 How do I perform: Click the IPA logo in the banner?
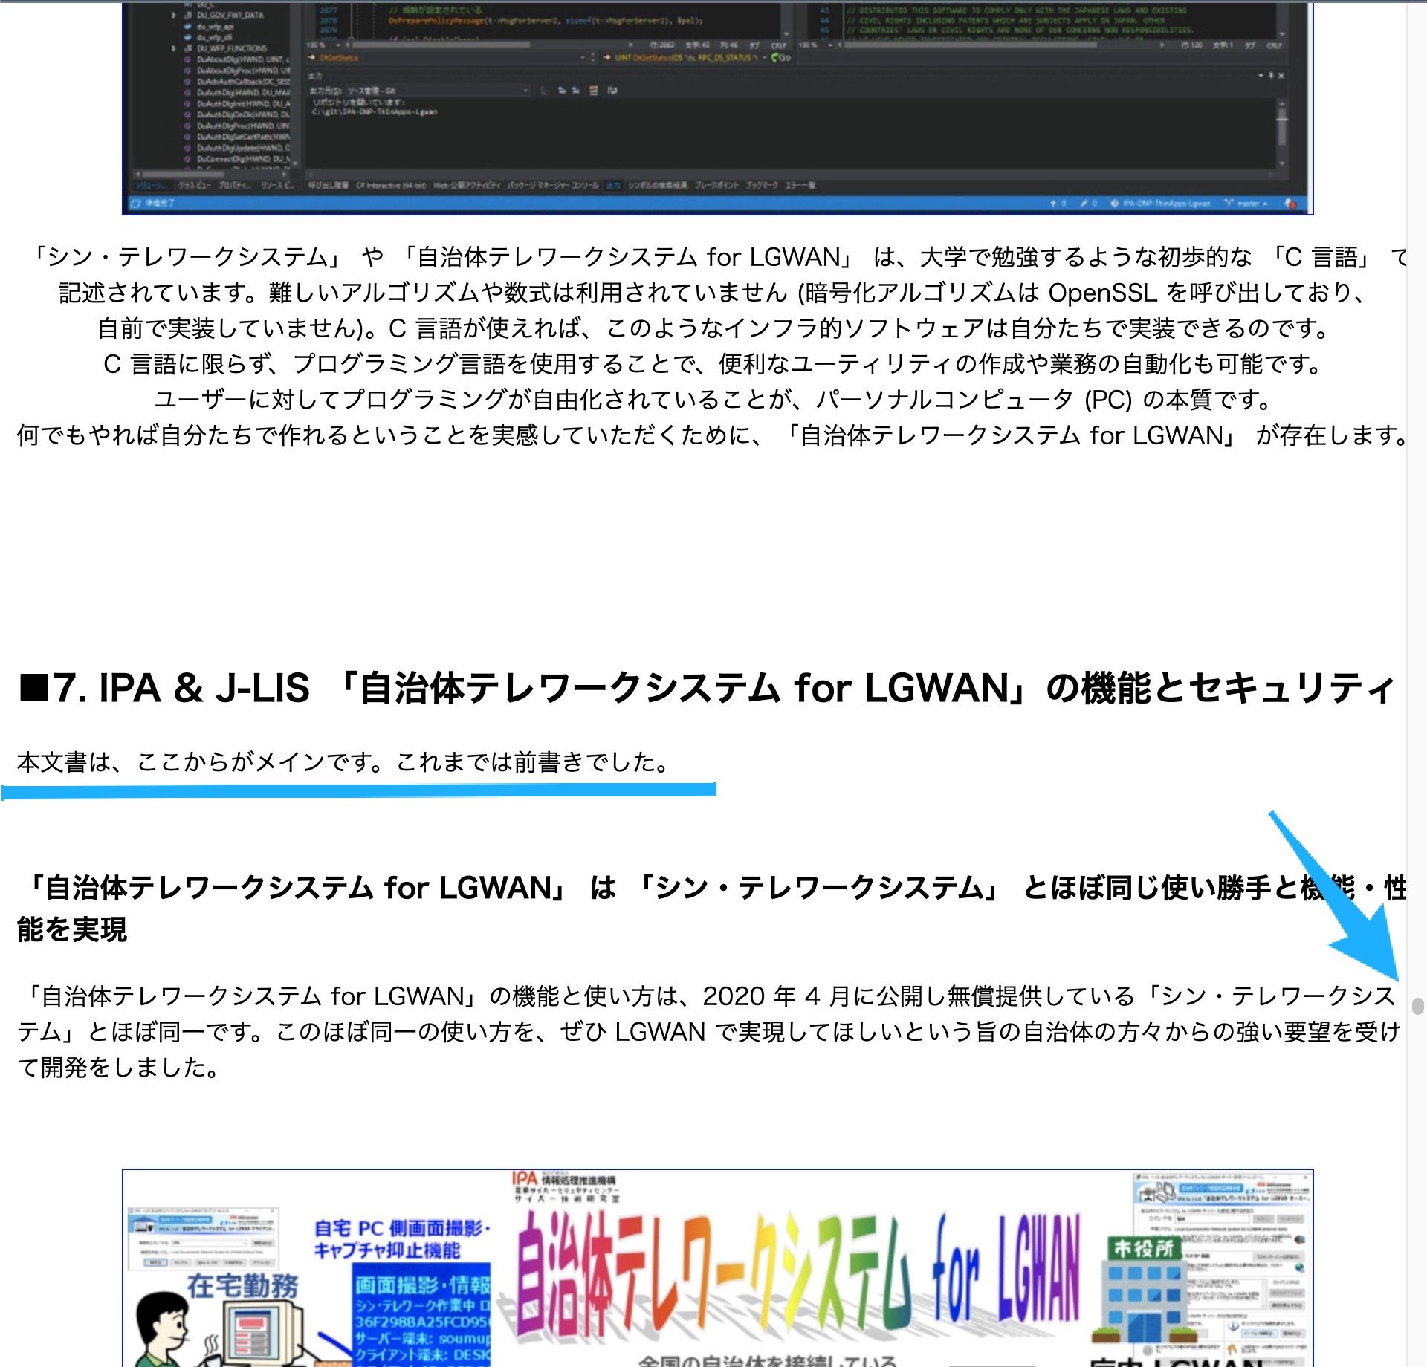(x=525, y=1179)
